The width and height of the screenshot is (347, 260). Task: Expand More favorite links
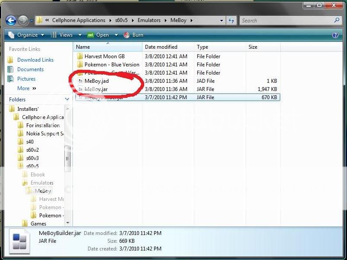click(27, 88)
